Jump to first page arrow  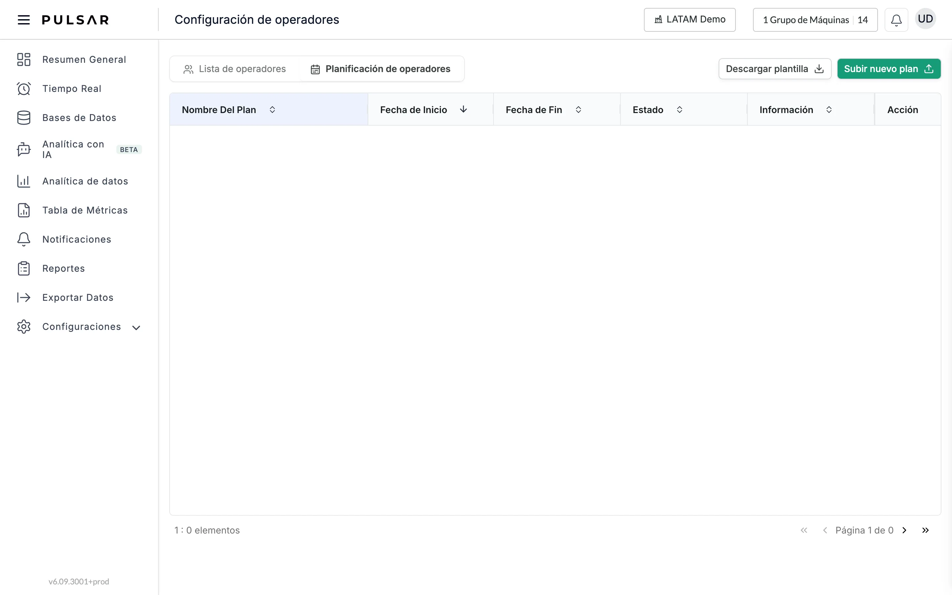coord(804,530)
